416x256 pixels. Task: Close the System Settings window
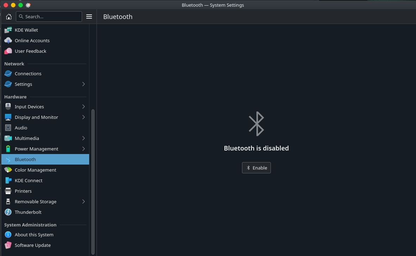pyautogui.click(x=6, y=5)
